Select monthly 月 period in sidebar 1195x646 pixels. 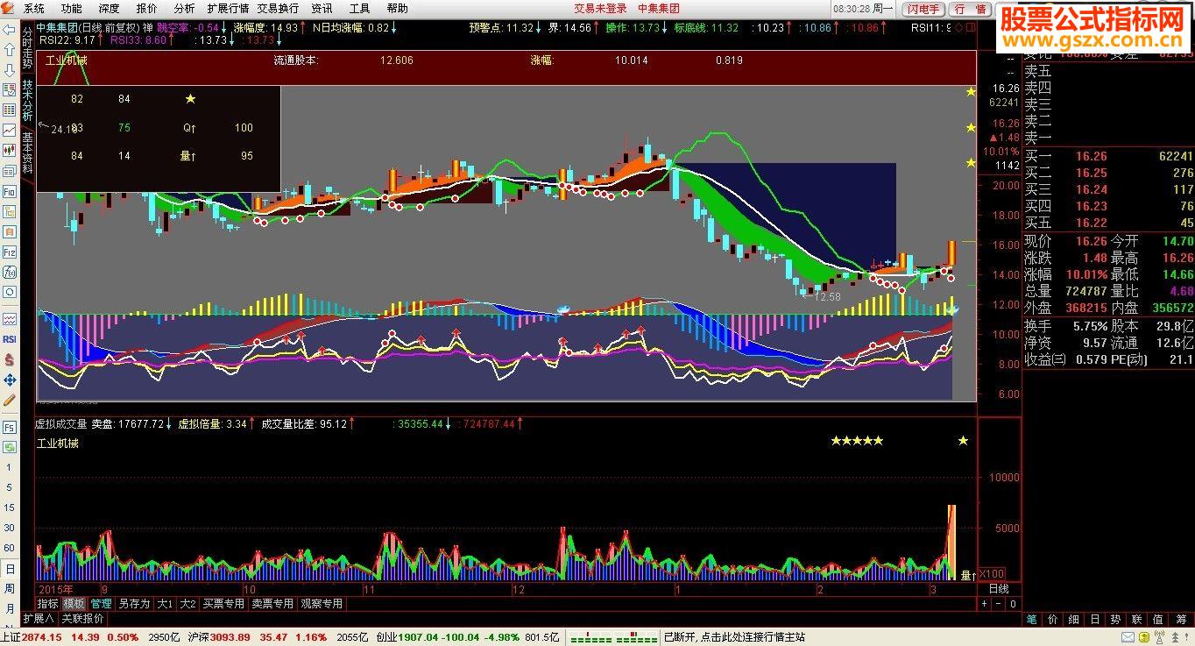[x=9, y=608]
